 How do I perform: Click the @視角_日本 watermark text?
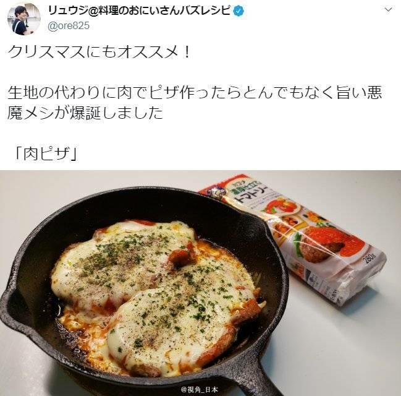pyautogui.click(x=200, y=390)
